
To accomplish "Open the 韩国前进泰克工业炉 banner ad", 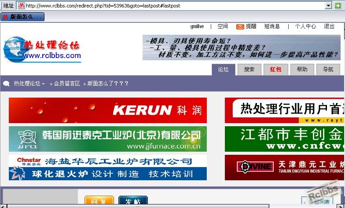I will click(x=108, y=139).
